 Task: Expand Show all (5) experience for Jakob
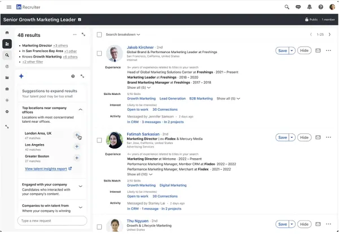point(139,88)
